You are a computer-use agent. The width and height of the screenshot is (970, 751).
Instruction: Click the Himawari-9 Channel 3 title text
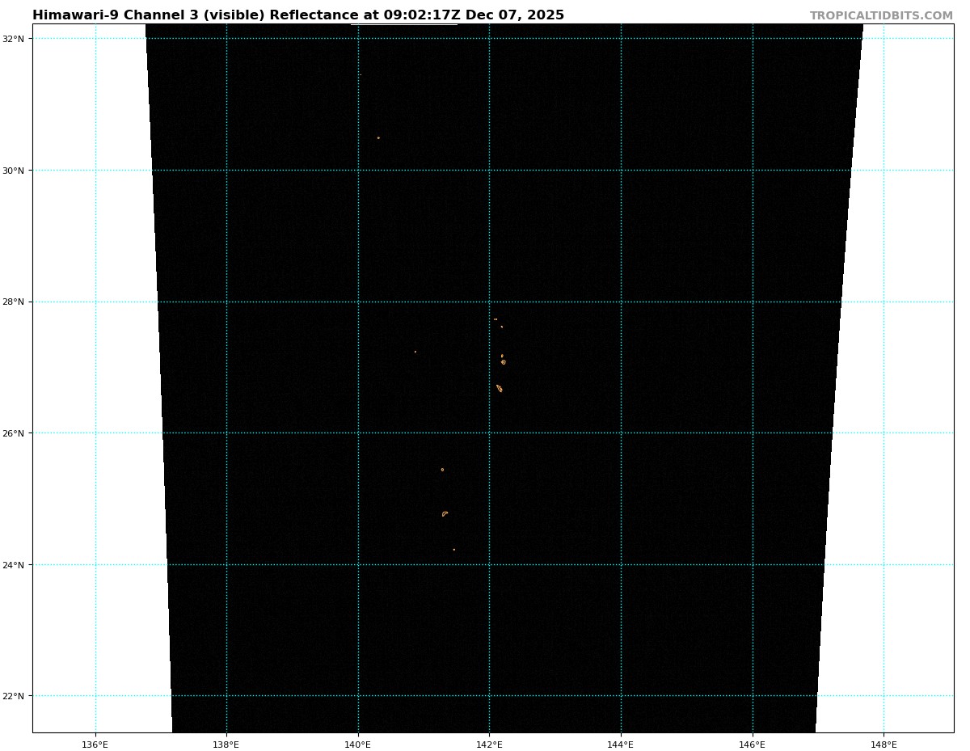297,15
